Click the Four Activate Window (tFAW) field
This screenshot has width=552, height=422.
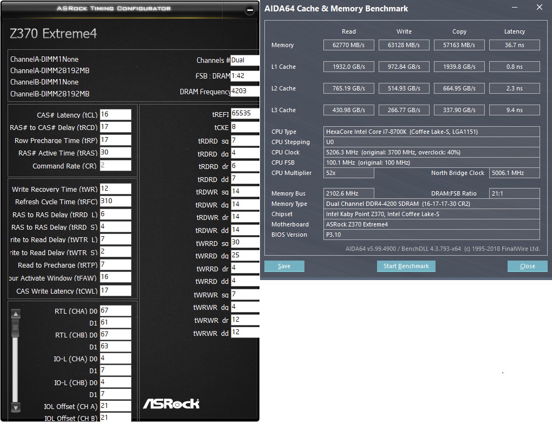coord(115,277)
